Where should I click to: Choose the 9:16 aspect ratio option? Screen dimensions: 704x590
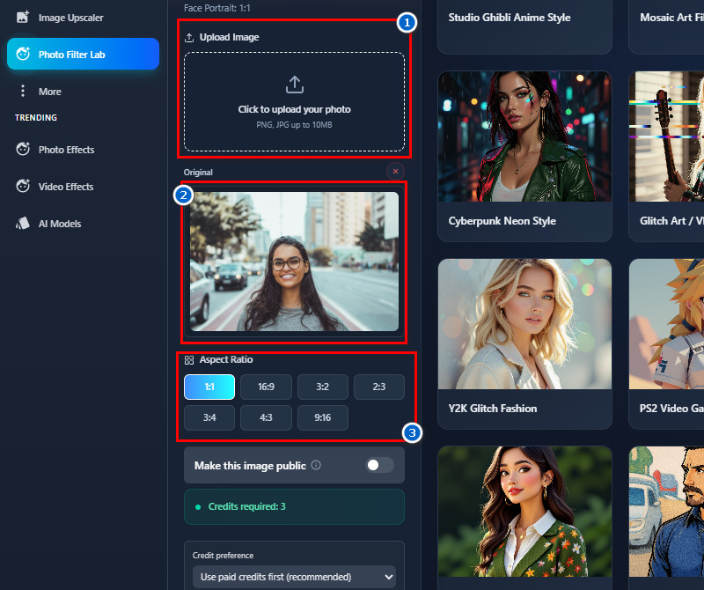pos(322,417)
